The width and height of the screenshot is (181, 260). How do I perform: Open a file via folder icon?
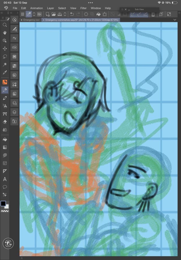(54, 14)
